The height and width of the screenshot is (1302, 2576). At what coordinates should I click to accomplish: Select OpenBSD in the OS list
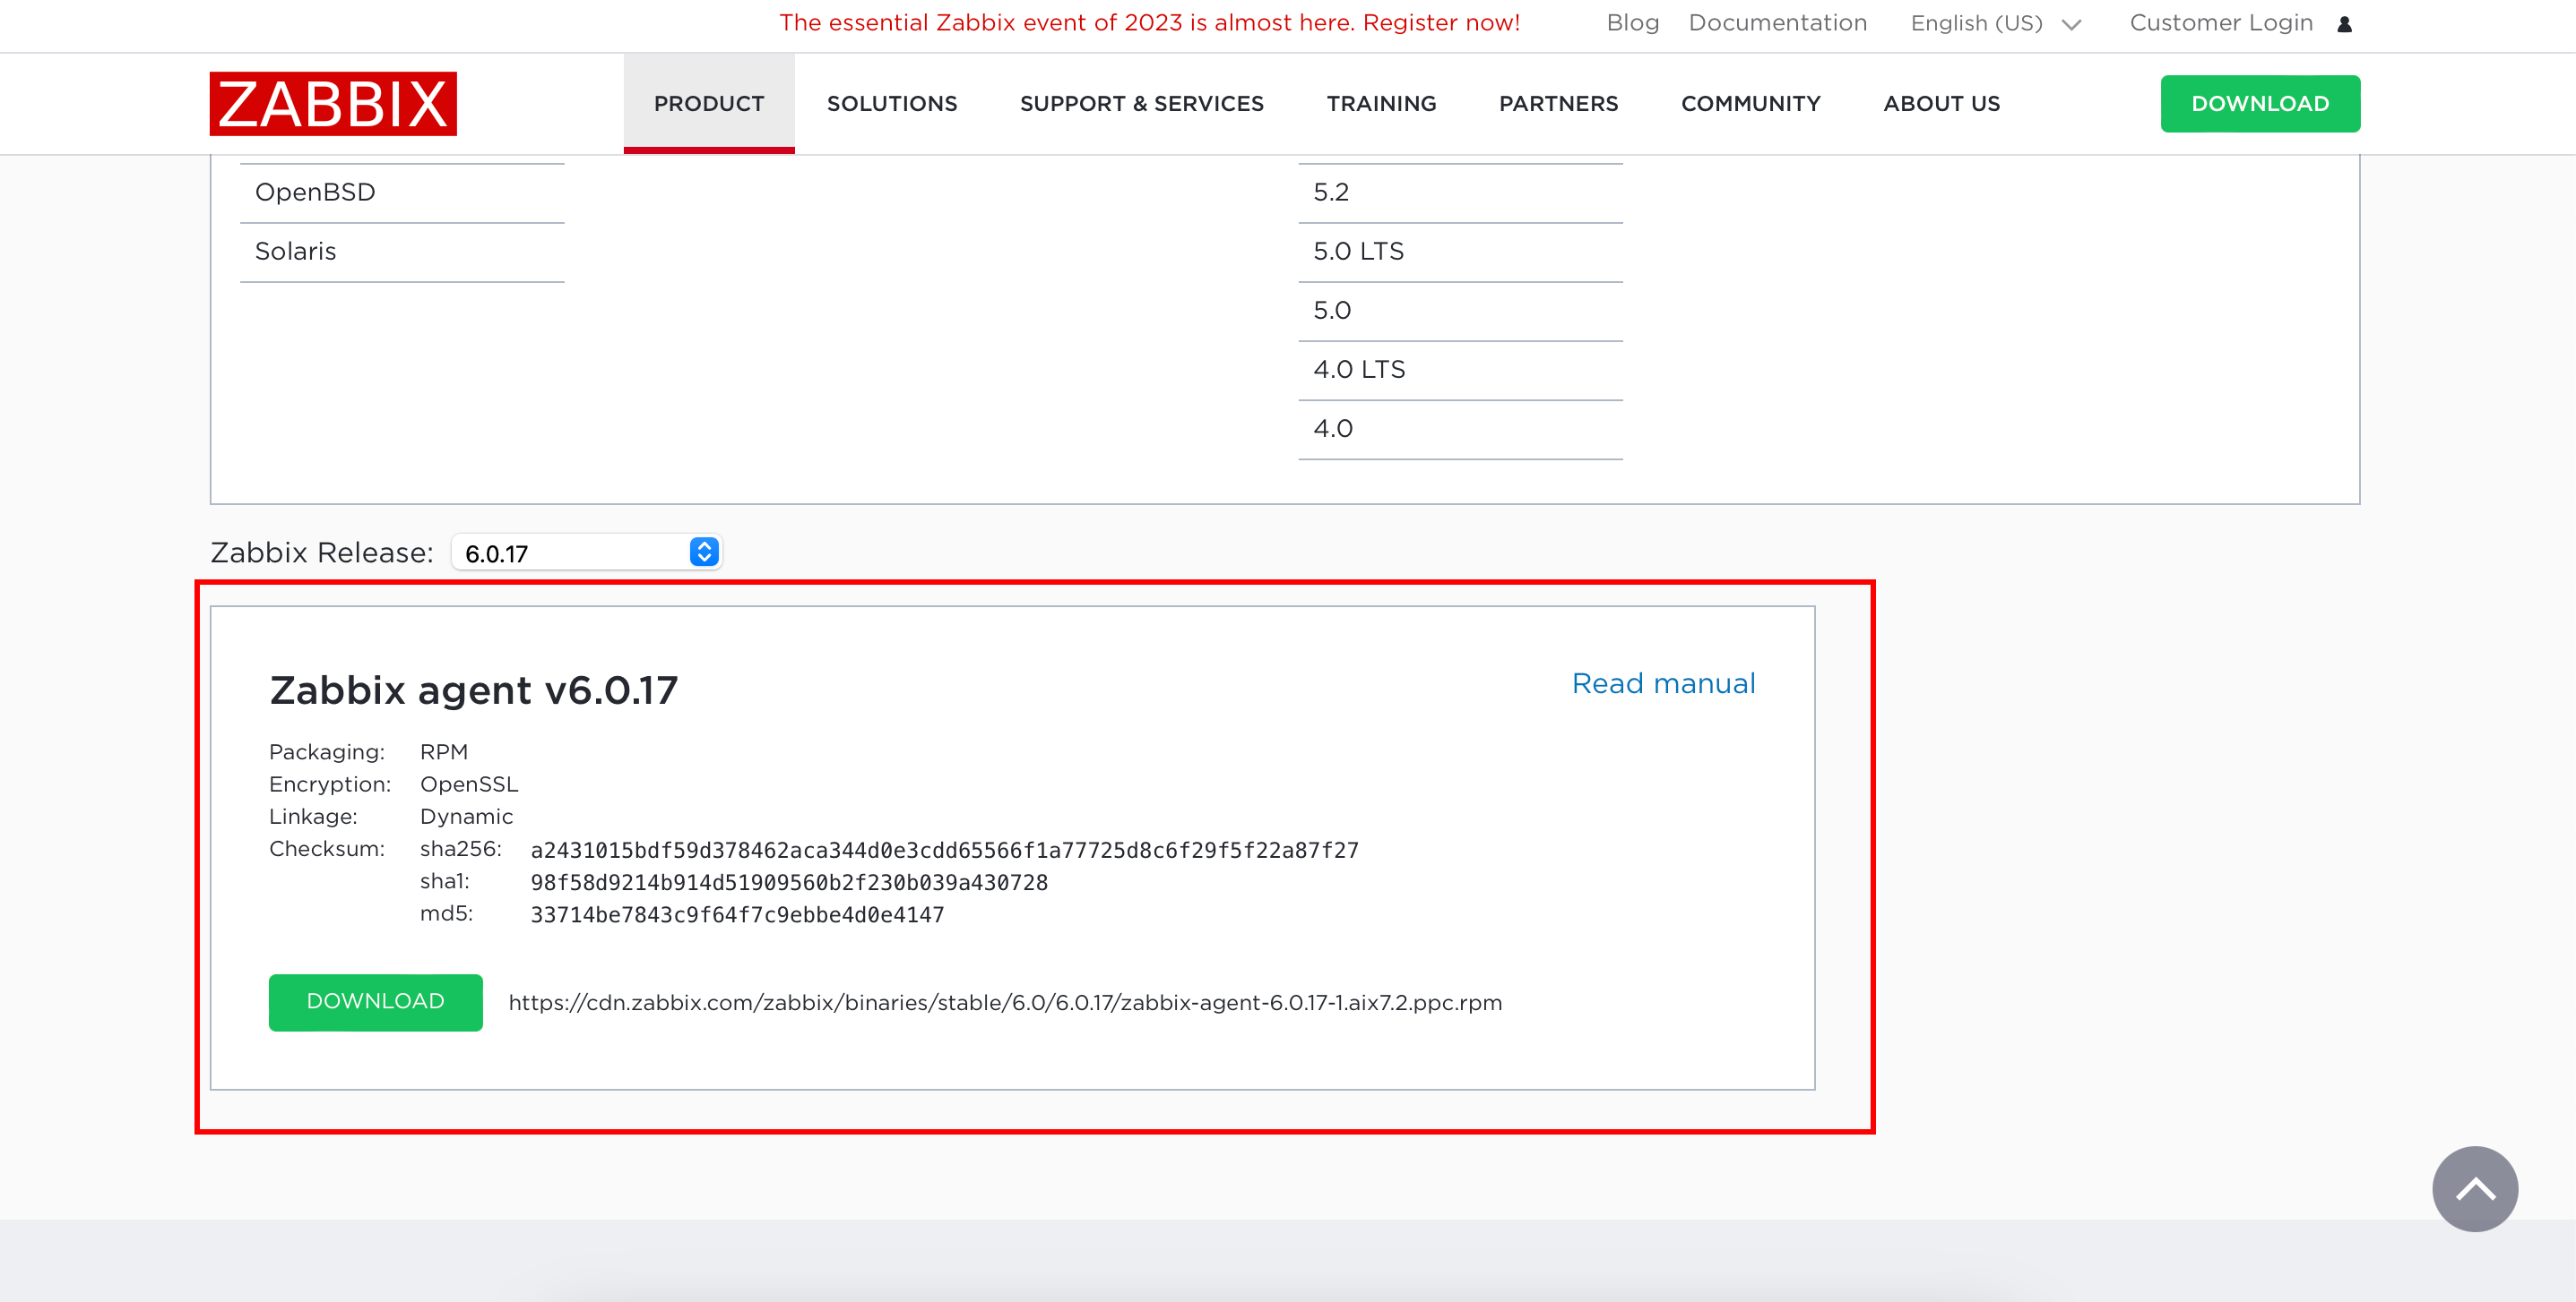tap(402, 193)
